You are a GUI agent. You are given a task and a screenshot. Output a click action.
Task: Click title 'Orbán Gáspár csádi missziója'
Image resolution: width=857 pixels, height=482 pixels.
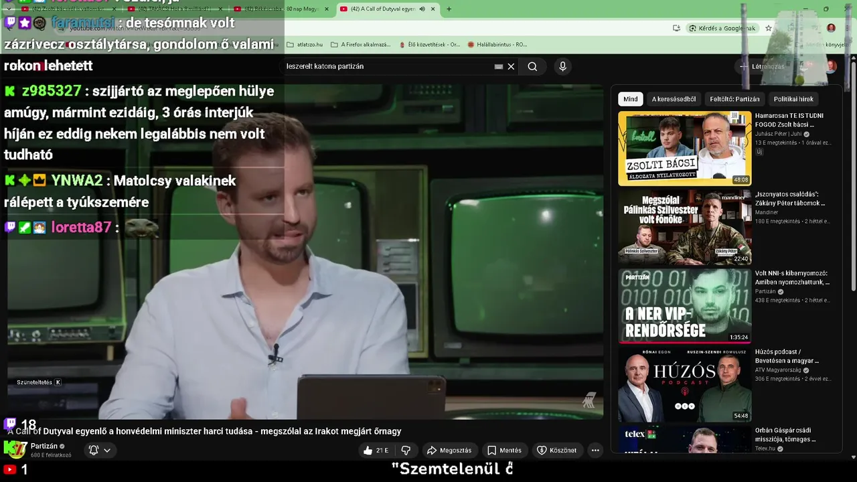coord(785,434)
